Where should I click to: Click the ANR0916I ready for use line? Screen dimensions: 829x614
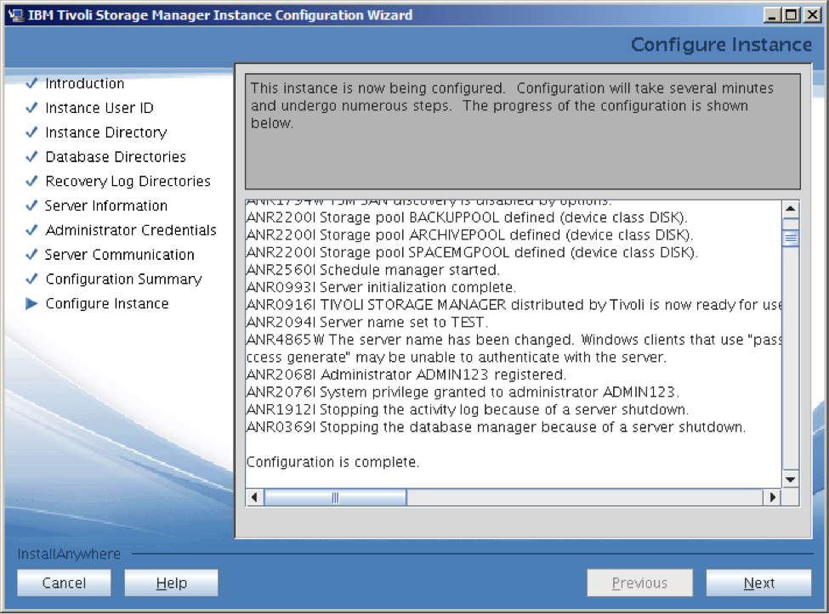pyautogui.click(x=514, y=305)
